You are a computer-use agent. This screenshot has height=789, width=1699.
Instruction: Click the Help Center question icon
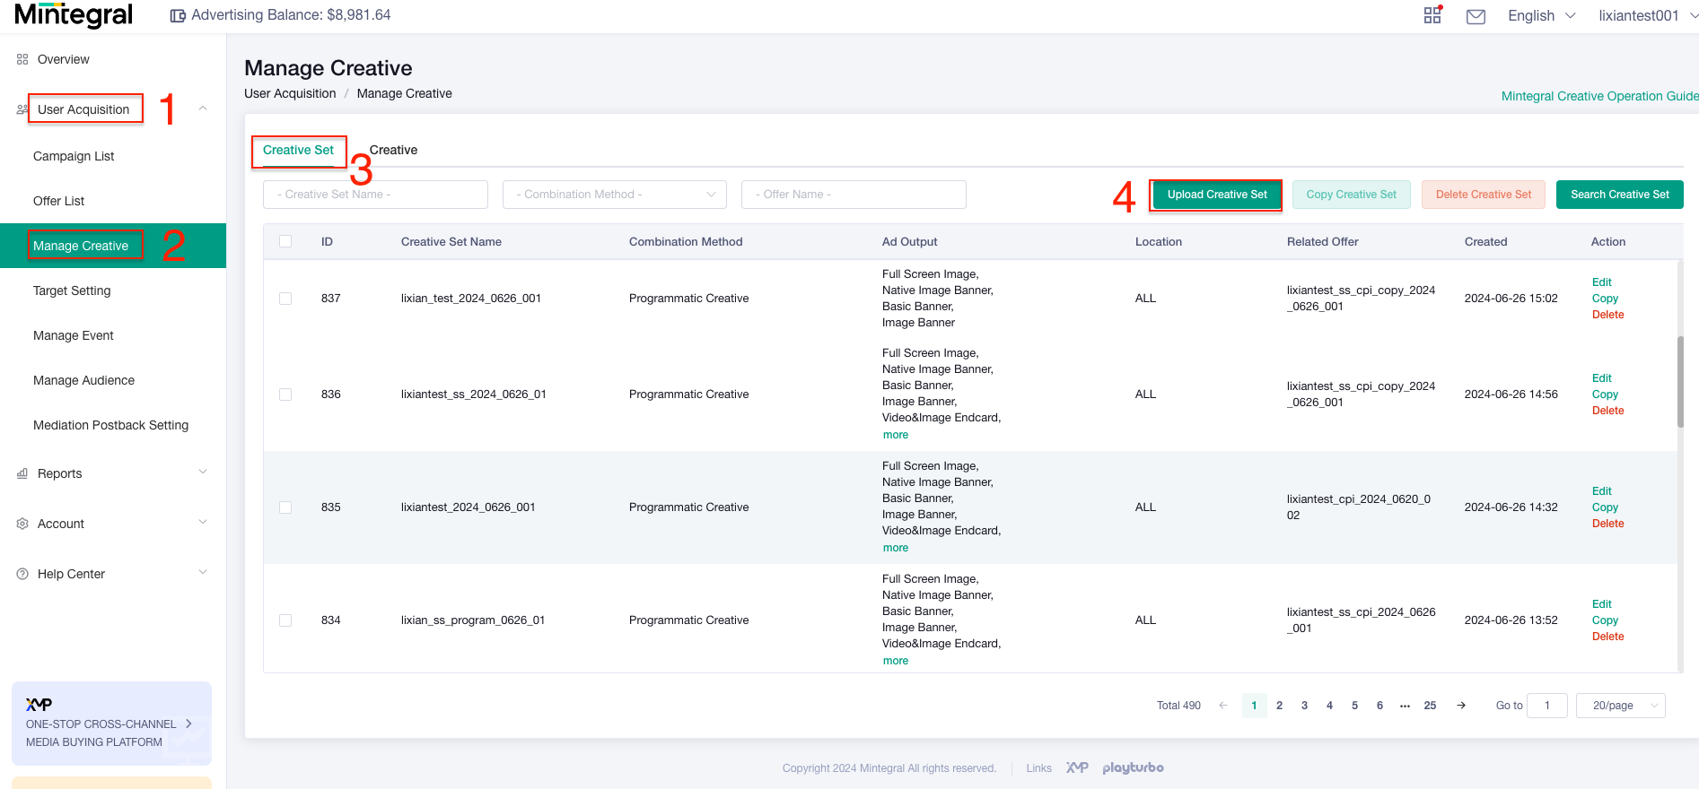click(x=22, y=574)
